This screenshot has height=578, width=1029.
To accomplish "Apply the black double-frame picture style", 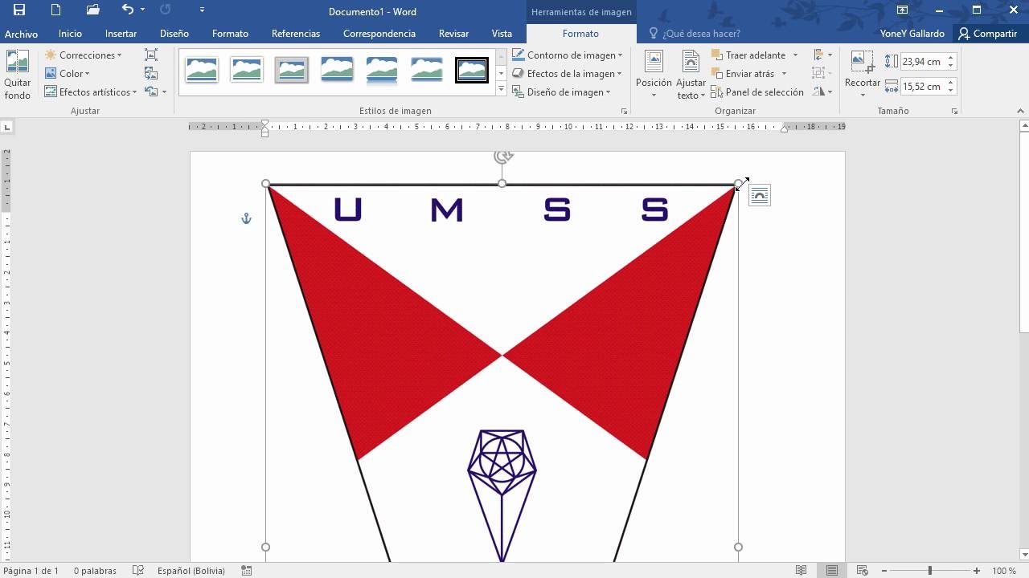I will [472, 70].
